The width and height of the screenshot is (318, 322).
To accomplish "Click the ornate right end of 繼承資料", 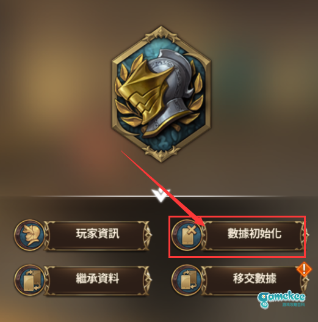I will pos(148,280).
